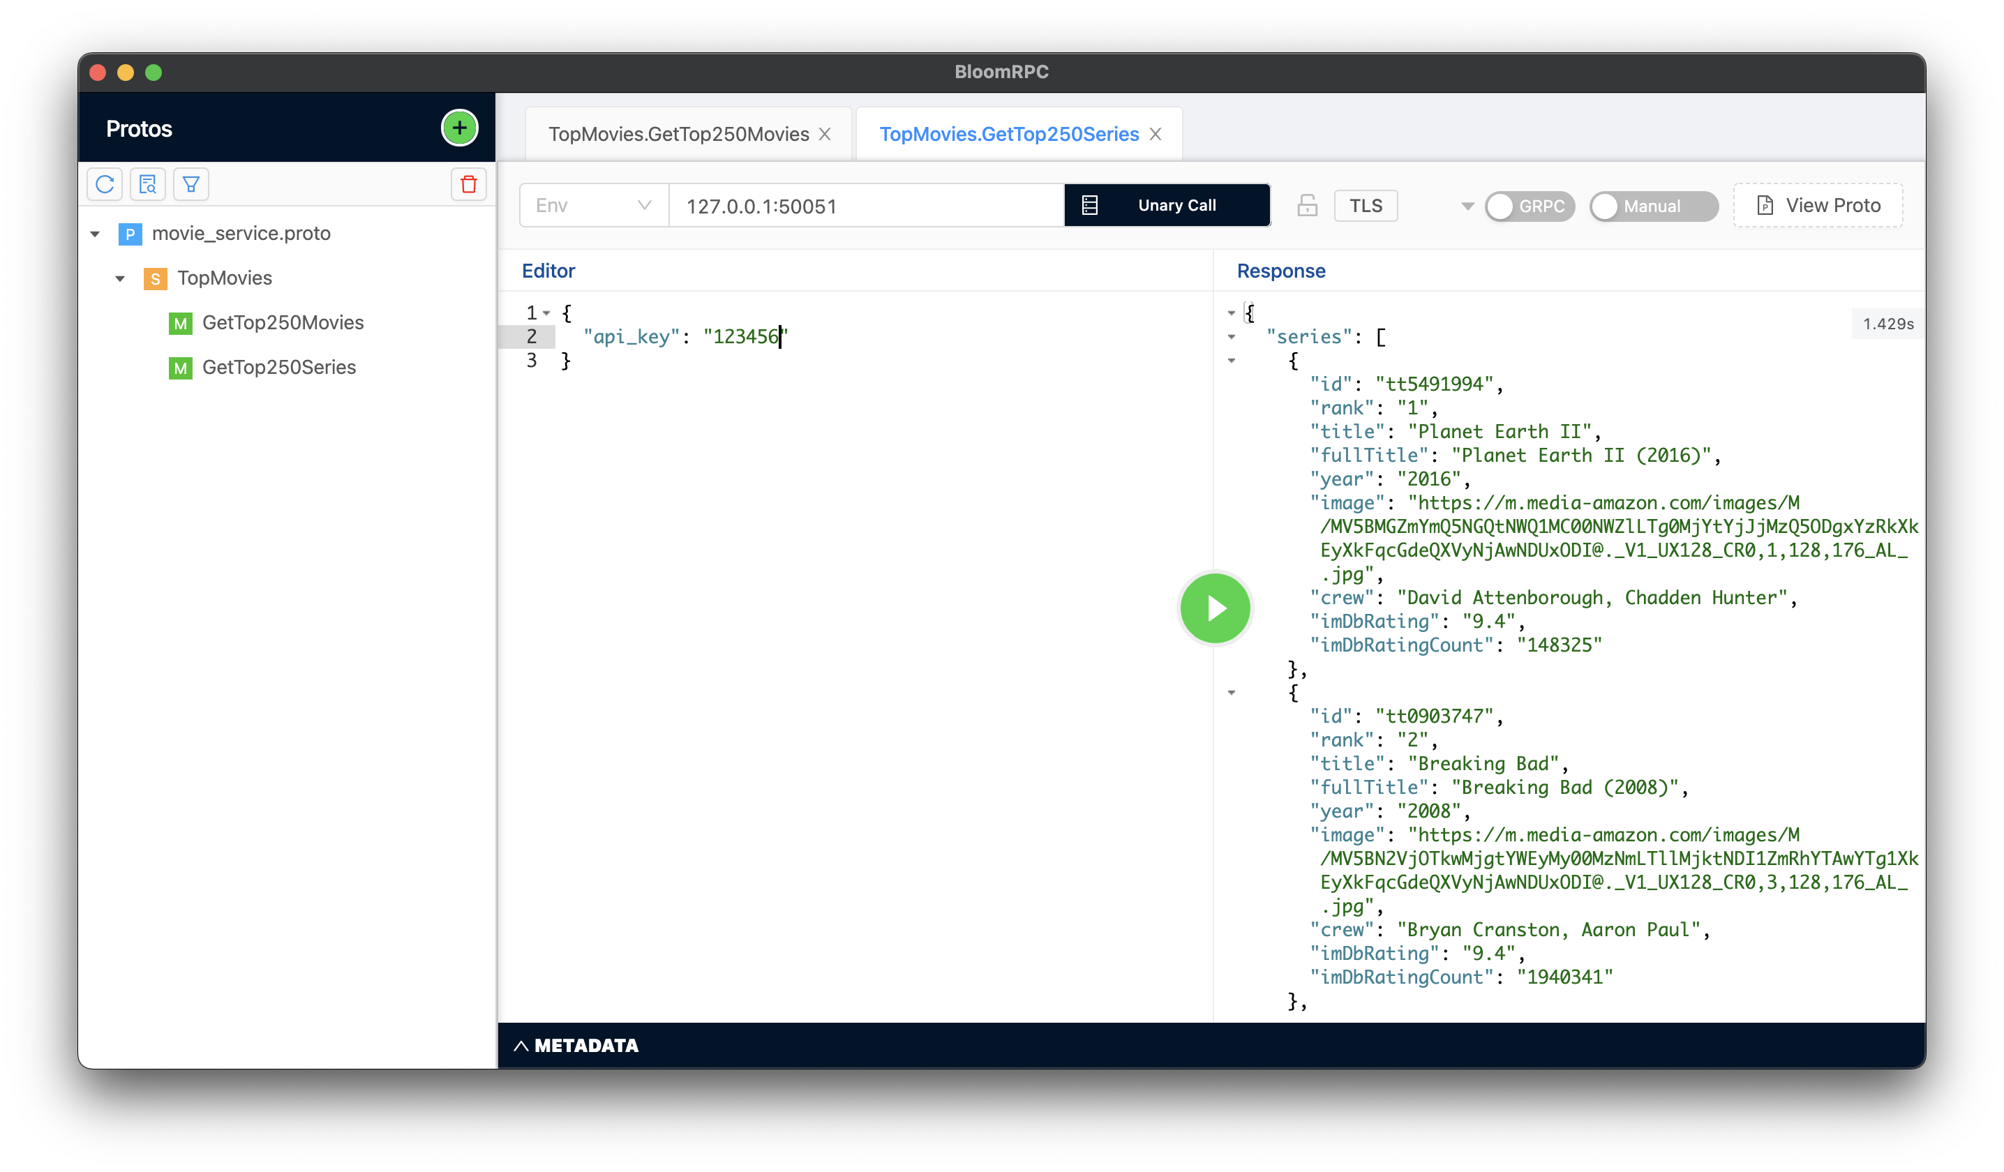This screenshot has height=1172, width=2004.
Task: Click the View Proto button
Action: [1817, 206]
